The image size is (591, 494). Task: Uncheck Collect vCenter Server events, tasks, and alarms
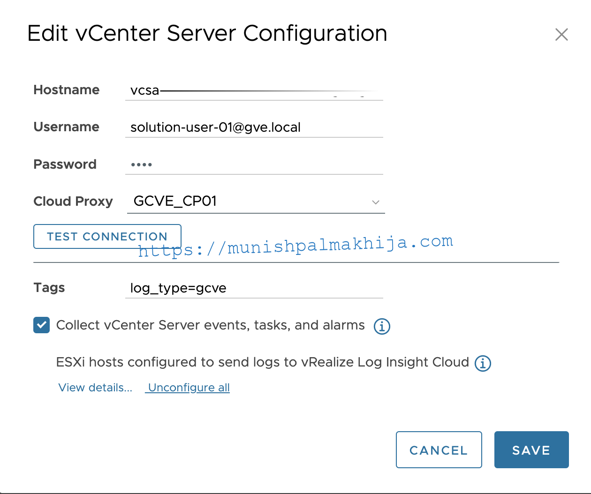point(42,325)
